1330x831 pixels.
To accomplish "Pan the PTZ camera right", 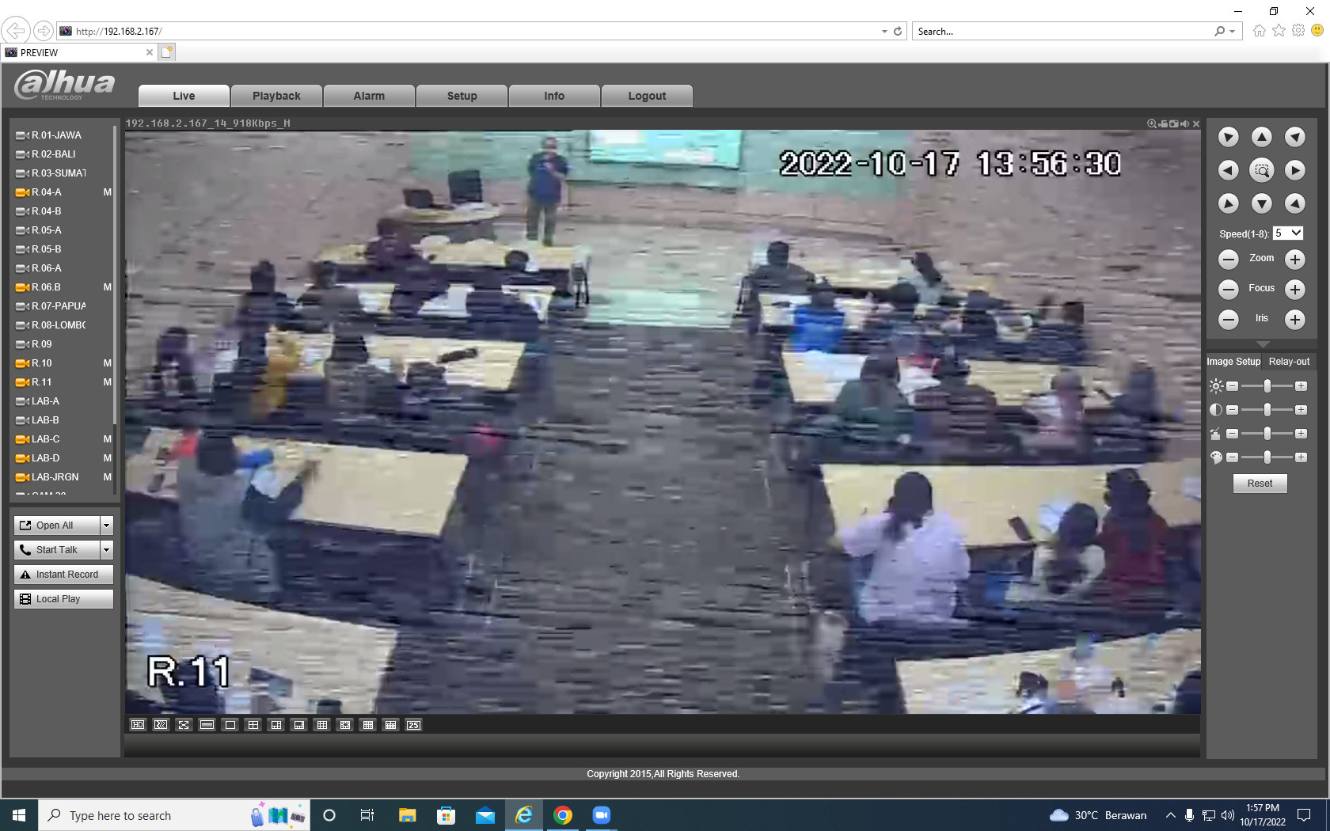I will [1295, 170].
